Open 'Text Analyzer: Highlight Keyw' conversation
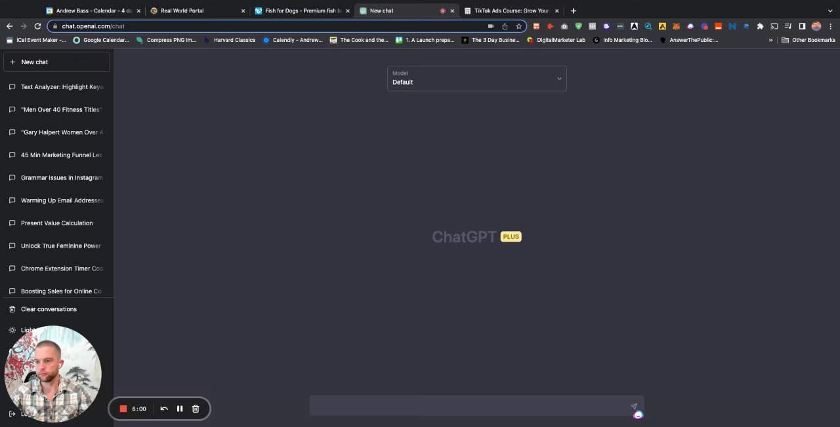840x427 pixels. [56, 86]
